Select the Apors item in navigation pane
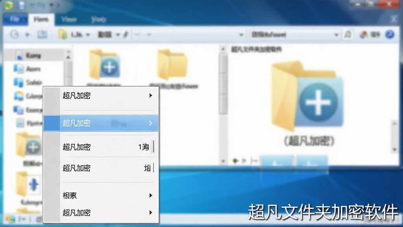 pos(33,69)
